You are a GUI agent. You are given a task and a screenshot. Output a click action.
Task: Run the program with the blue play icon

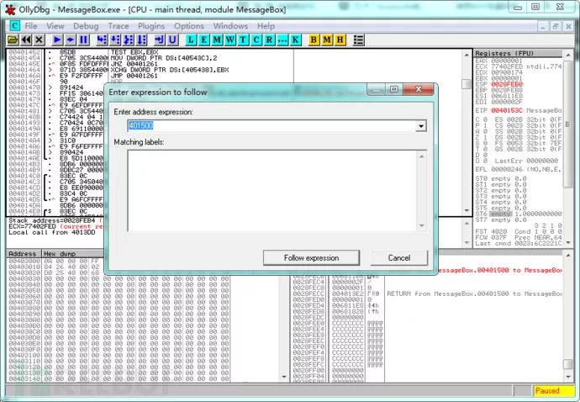[x=57, y=40]
